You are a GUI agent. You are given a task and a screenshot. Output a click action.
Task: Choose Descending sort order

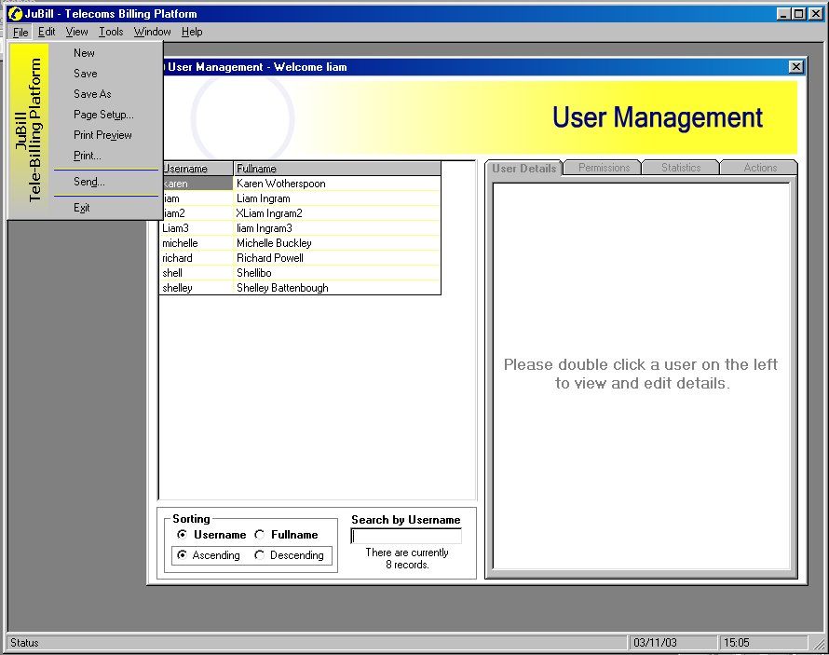[x=260, y=555]
